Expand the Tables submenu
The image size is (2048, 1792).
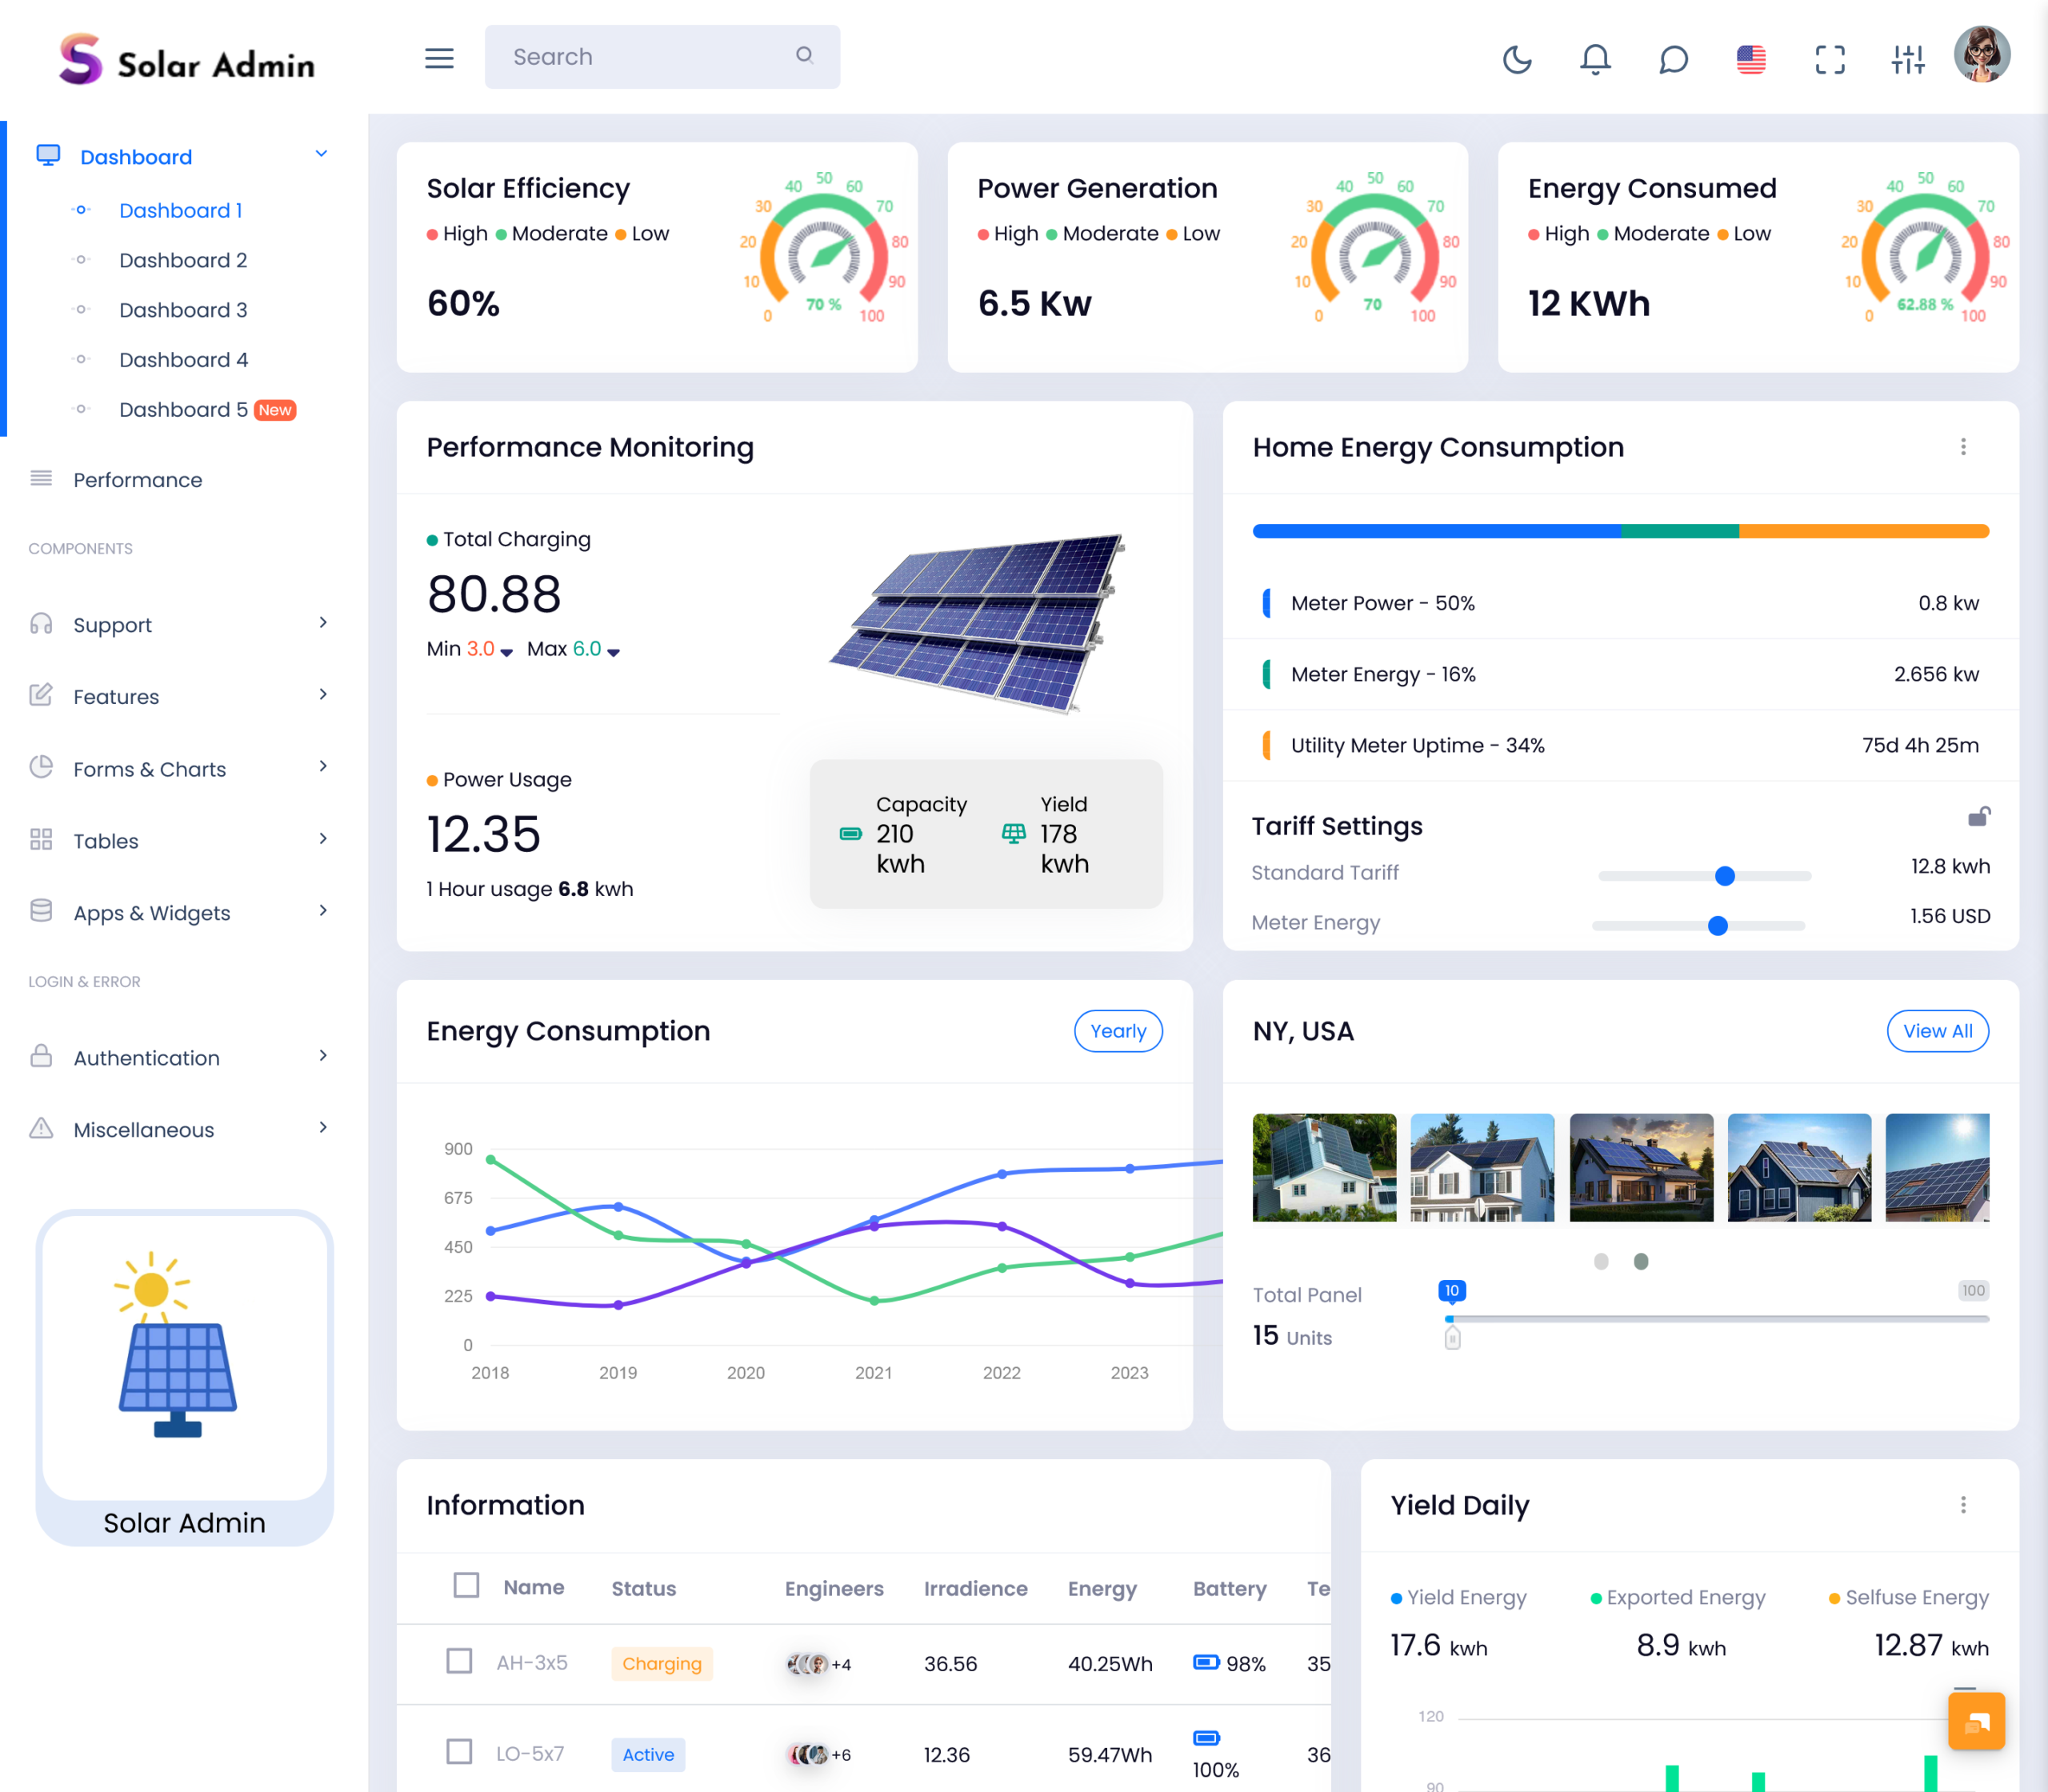(323, 839)
